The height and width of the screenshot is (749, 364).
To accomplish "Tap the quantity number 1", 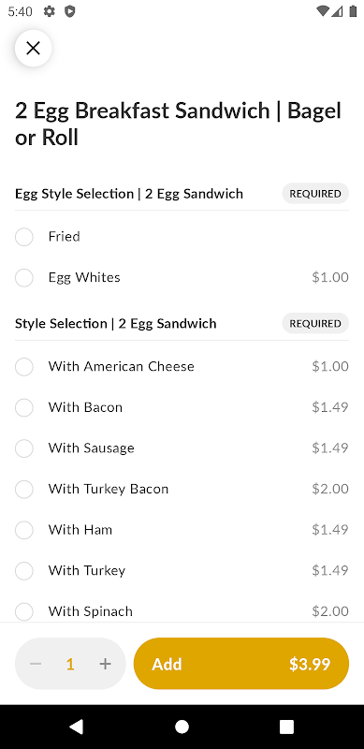I will coord(70,664).
